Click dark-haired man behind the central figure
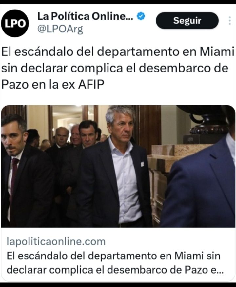236x287 pixels. pos(88,134)
